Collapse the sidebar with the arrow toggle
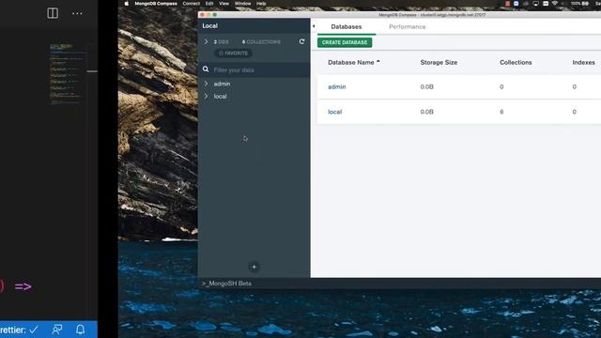The width and height of the screenshot is (601, 338). click(314, 26)
